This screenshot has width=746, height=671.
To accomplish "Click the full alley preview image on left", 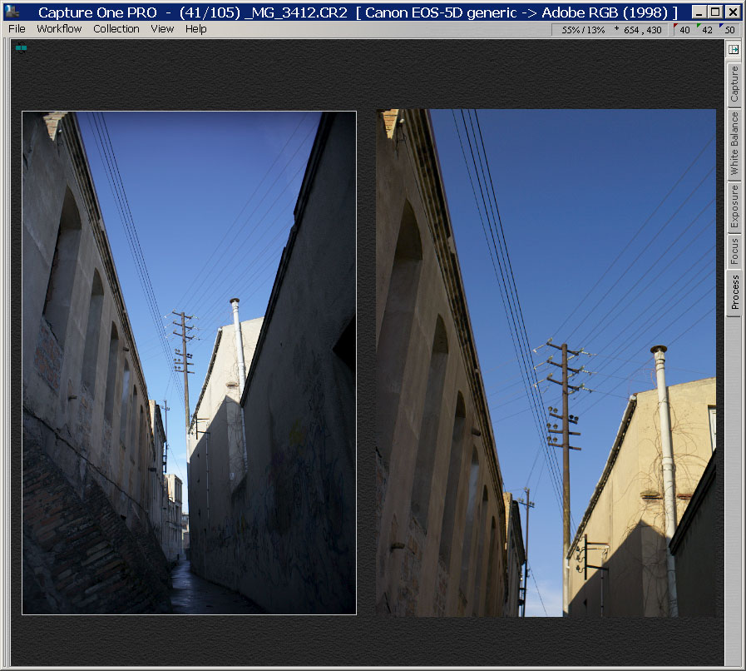I will point(189,362).
